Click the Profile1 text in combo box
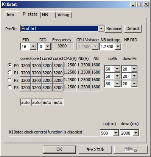Screen dimensions: 151x157 tap(29, 28)
